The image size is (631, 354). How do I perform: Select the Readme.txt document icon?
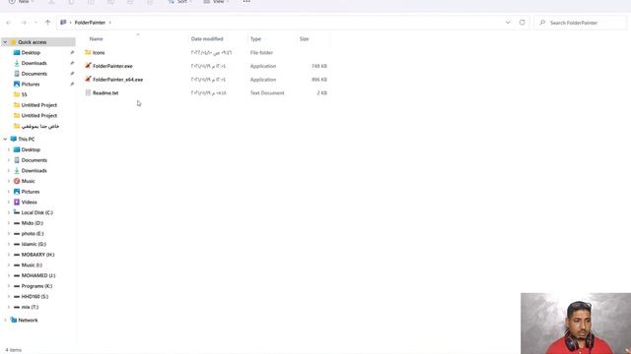pyautogui.click(x=88, y=92)
